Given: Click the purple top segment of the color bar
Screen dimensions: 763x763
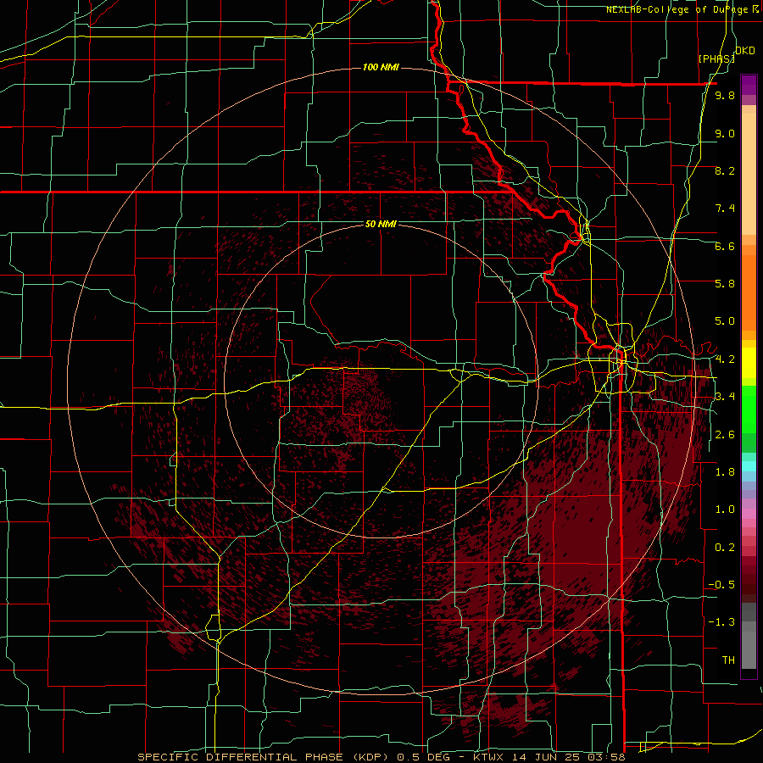Looking at the screenshot, I should pyautogui.click(x=749, y=85).
